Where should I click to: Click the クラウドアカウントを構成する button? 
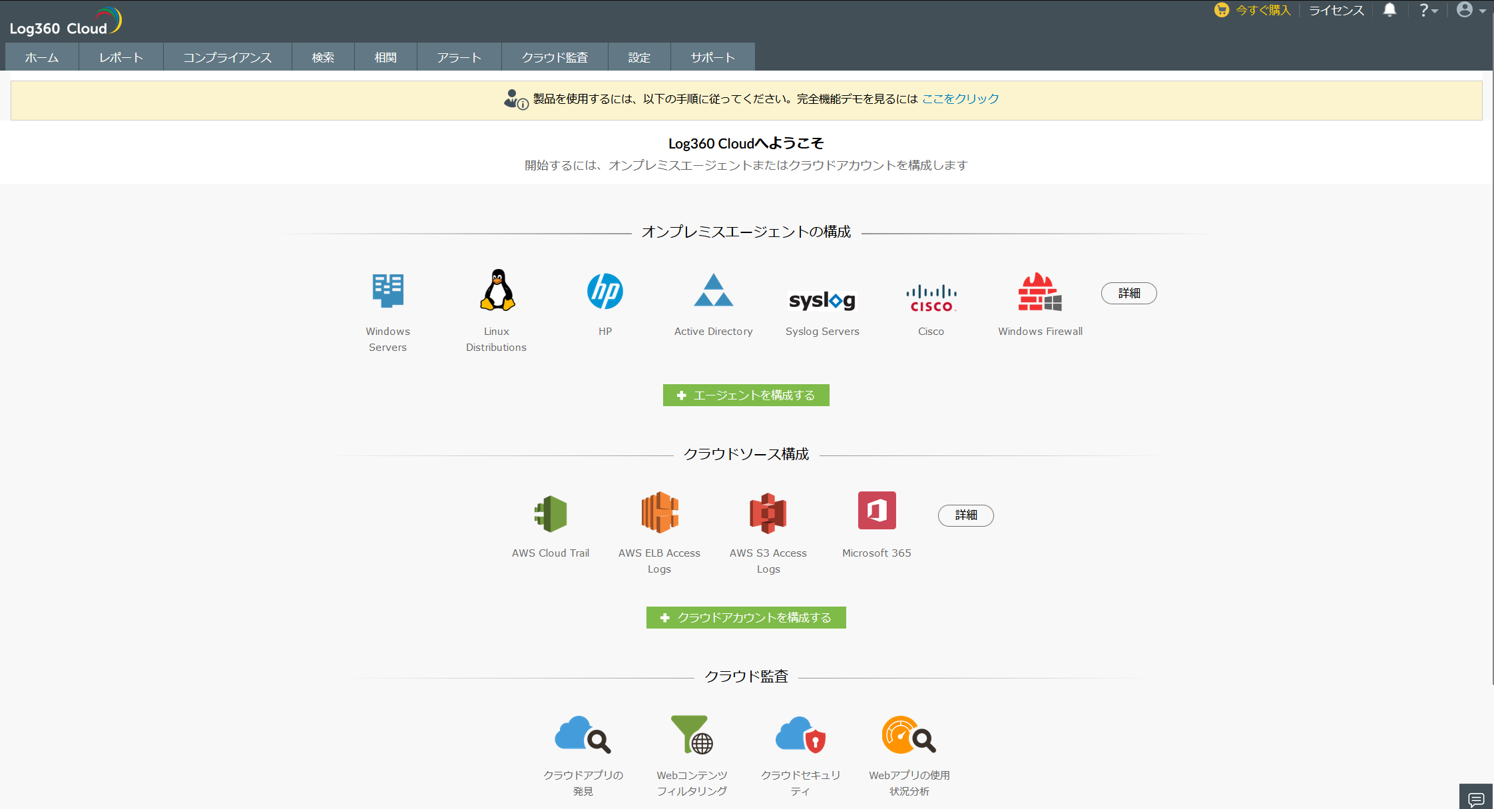(746, 617)
